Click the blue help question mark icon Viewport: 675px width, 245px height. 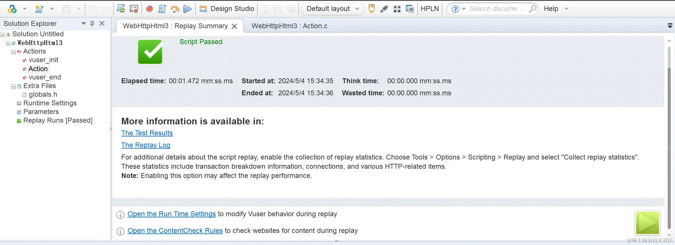(455, 9)
